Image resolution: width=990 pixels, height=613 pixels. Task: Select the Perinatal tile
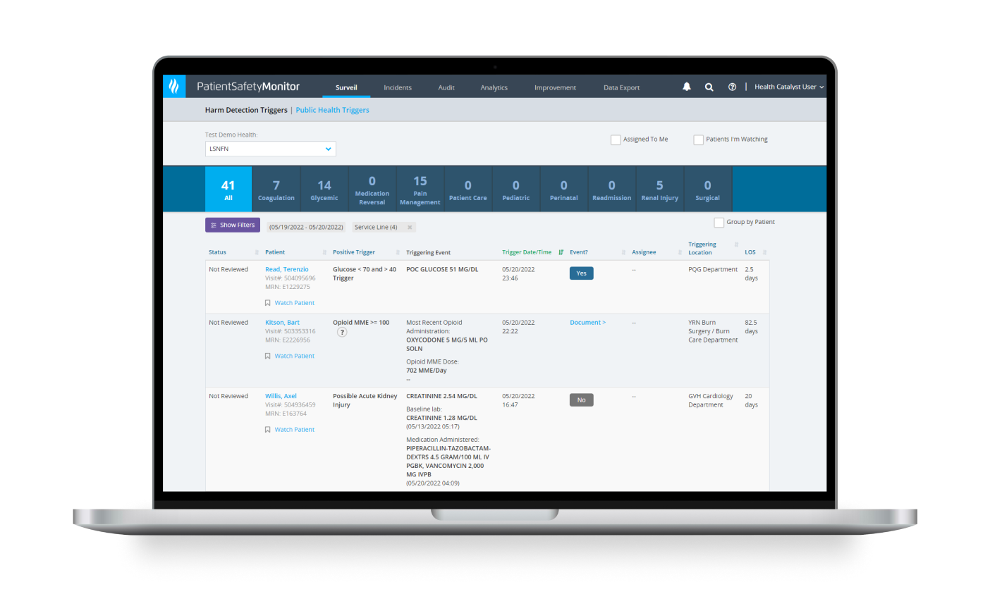[x=564, y=189]
